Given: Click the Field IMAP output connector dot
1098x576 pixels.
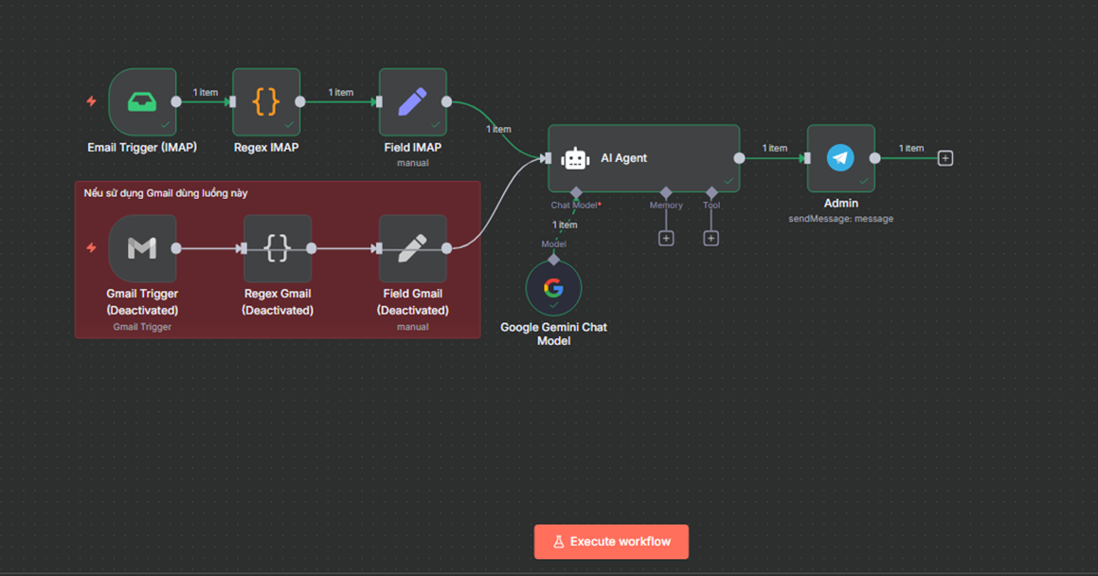Looking at the screenshot, I should coord(447,102).
